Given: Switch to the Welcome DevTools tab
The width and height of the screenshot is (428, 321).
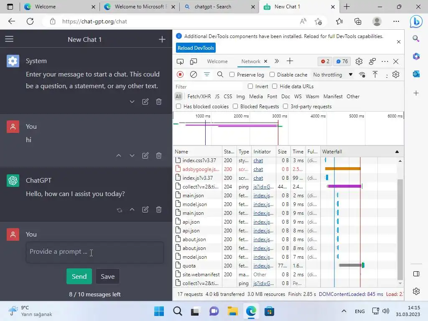Looking at the screenshot, I should click(217, 61).
